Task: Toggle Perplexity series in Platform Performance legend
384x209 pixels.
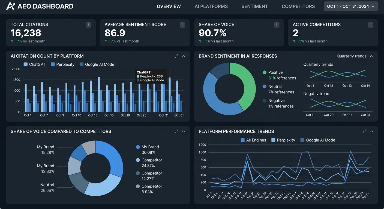Action: 283,140
